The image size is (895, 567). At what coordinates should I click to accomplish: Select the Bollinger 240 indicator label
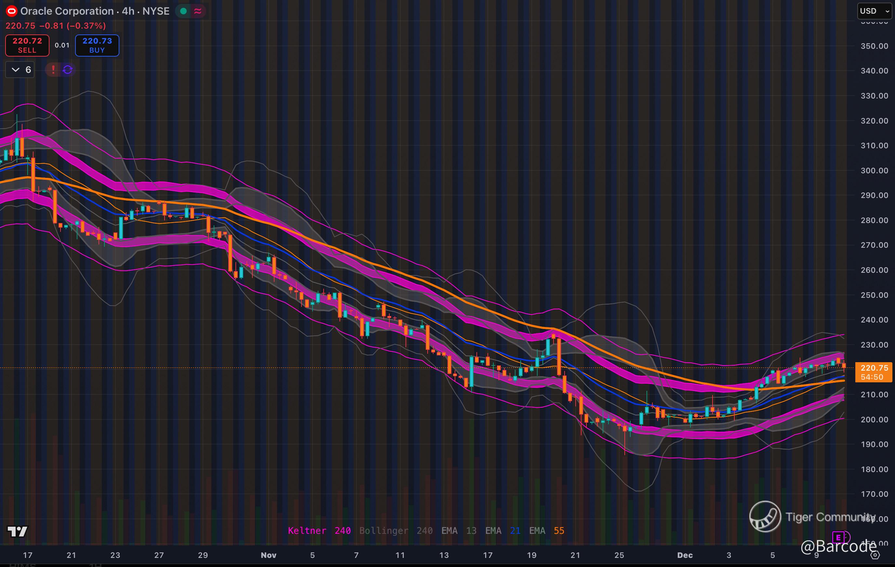[x=396, y=531]
